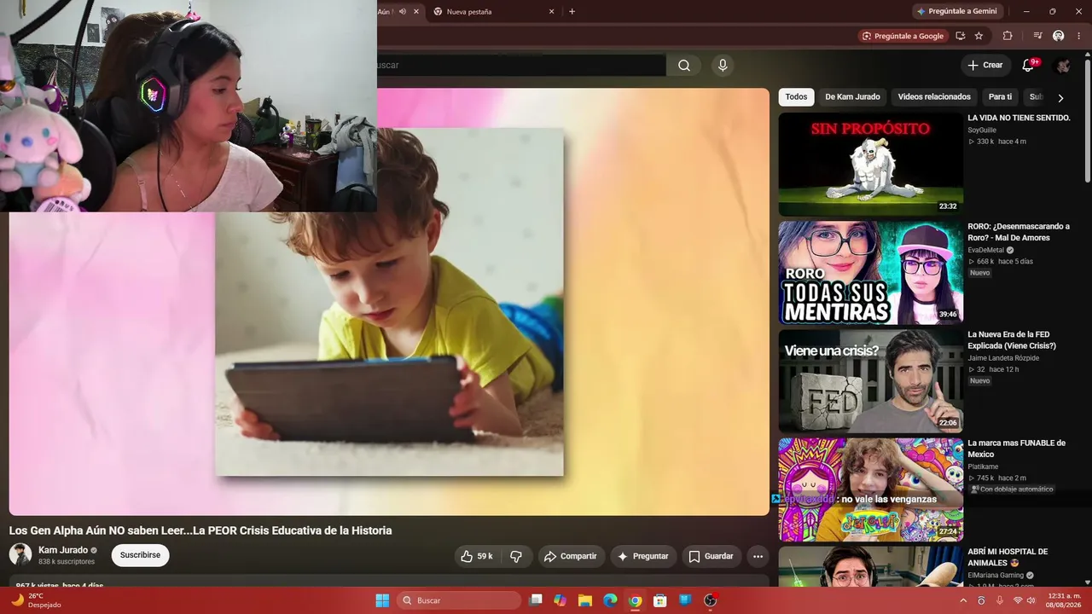1092x614 pixels.
Task: Select the Para ti chip
Action: [x=1000, y=97]
